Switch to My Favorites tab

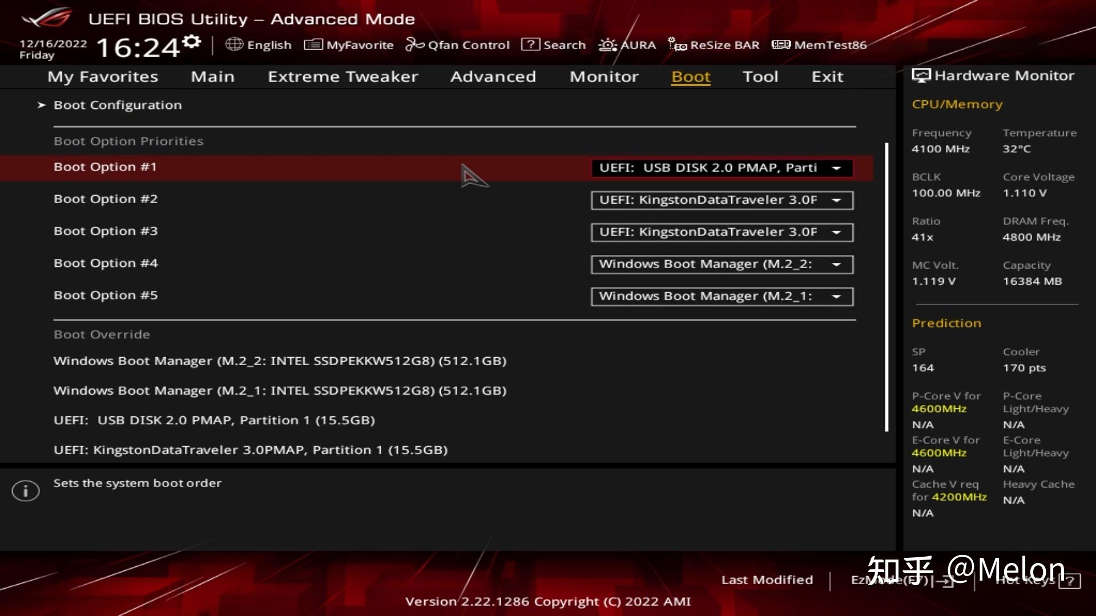point(103,76)
